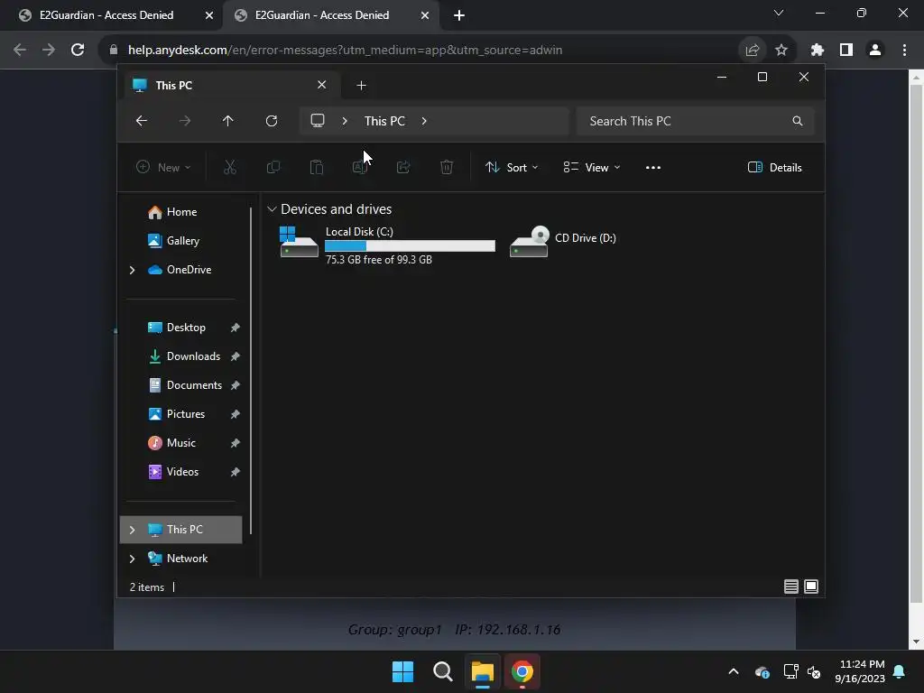This screenshot has height=693, width=924.
Task: Expand Network tree node arrow
Action: pyautogui.click(x=132, y=559)
